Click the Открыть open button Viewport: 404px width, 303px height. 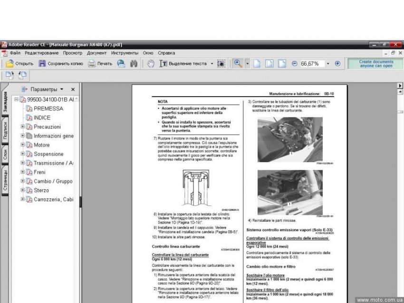pos(19,63)
